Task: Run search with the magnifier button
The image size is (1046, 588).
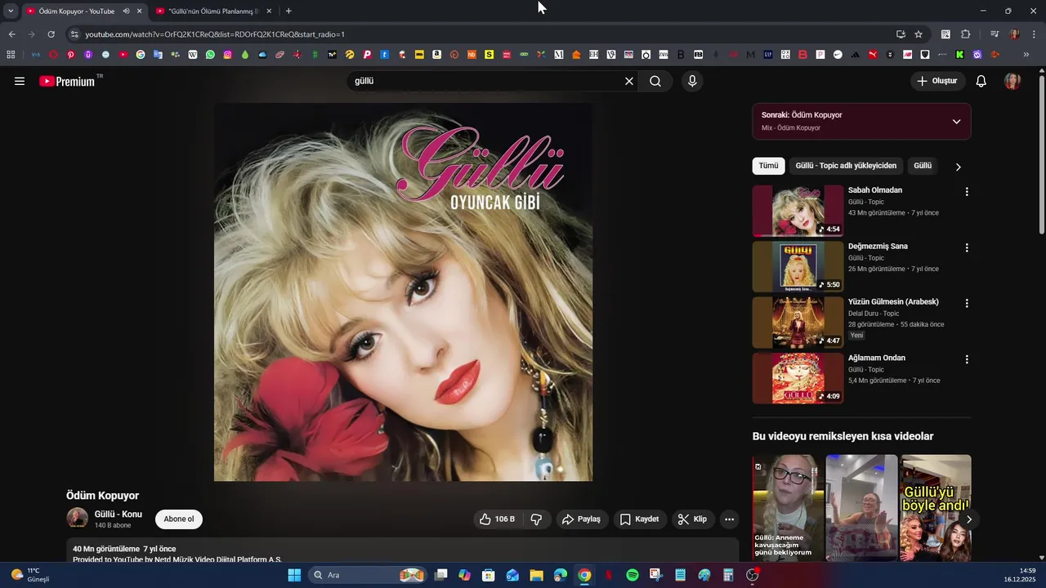Action: (x=655, y=81)
